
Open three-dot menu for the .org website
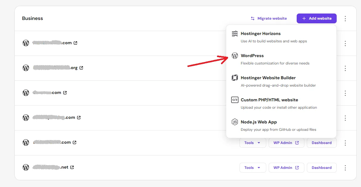pyautogui.click(x=345, y=68)
